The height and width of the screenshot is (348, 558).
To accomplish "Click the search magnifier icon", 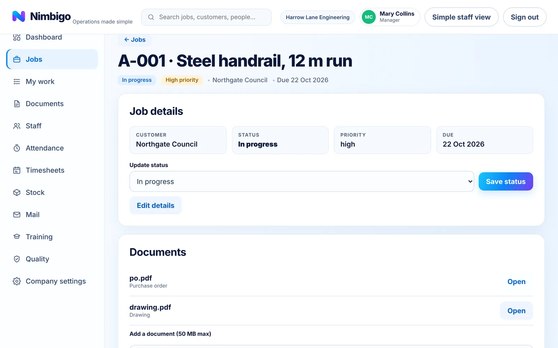I will pyautogui.click(x=151, y=17).
